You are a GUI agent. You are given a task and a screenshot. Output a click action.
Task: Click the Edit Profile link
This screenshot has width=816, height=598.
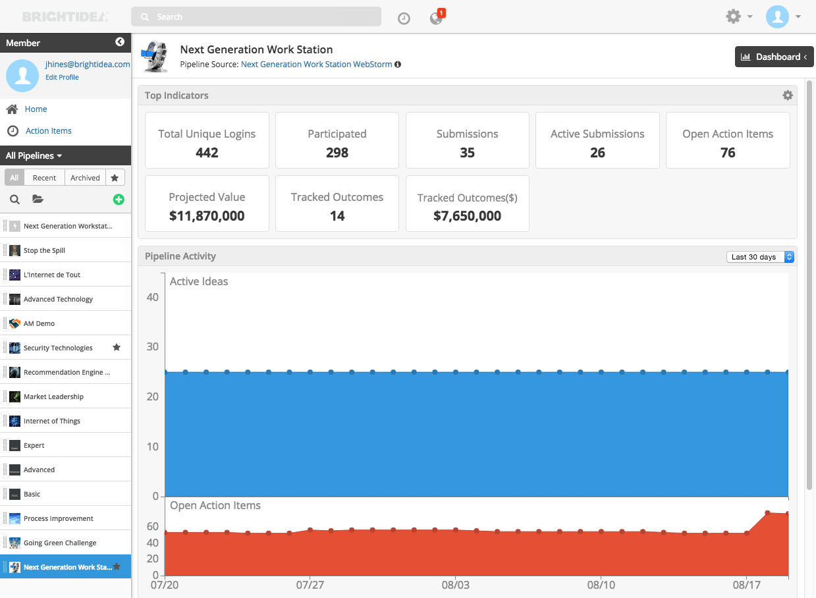coord(62,77)
